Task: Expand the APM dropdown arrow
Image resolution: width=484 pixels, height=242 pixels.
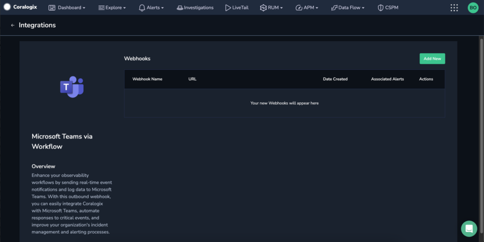Action: [x=317, y=8]
